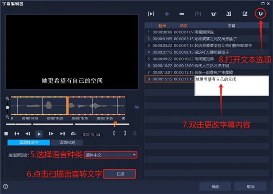Select subtitle row 4 说这样方便照顾孩子
The image size is (273, 194).
[x=206, y=52]
